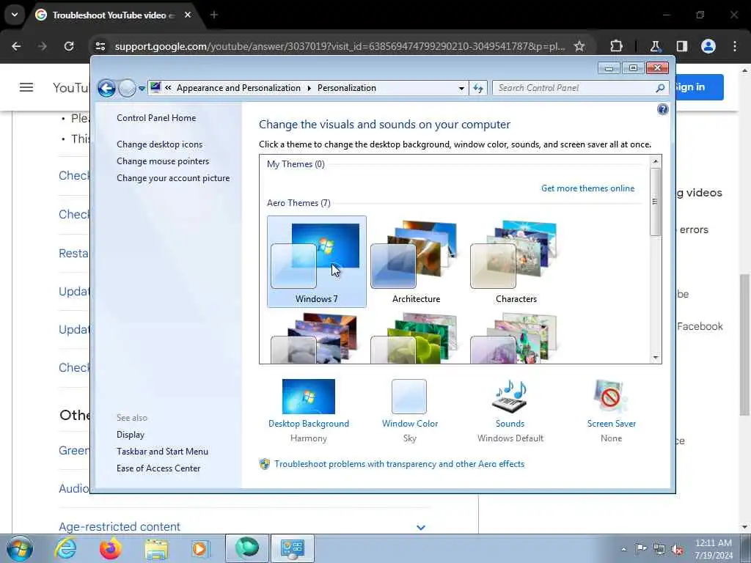Go back in Control Panel
This screenshot has width=751, height=563.
pos(106,88)
